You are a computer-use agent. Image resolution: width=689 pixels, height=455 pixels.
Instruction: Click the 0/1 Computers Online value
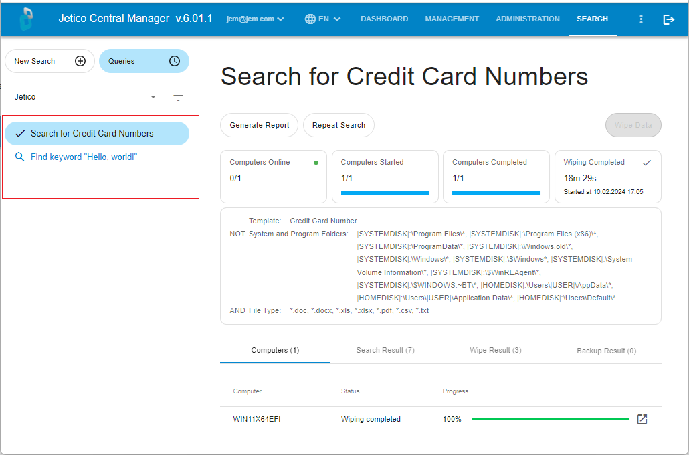pos(235,179)
